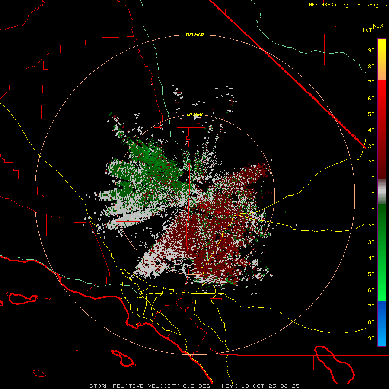389x389 pixels.
Task: Click the 0 value on the color scale
Action: (x=373, y=194)
